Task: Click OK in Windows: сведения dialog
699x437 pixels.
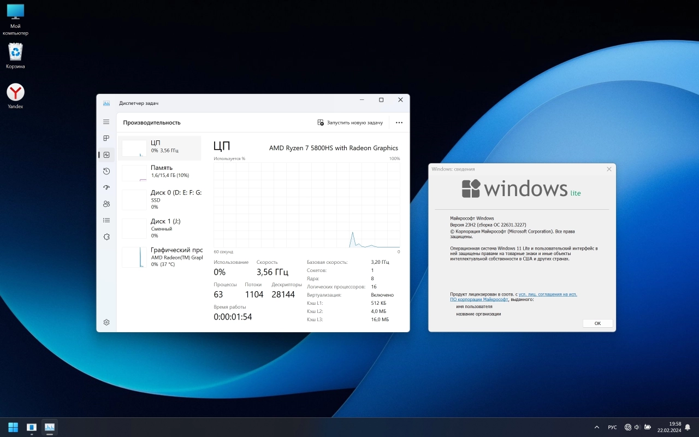Action: [597, 323]
